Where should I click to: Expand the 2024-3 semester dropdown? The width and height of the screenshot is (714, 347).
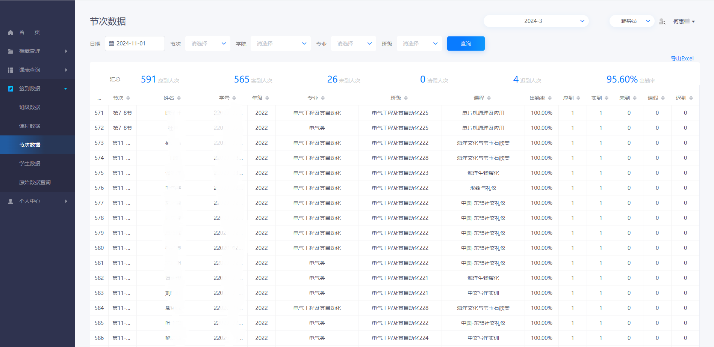(536, 21)
